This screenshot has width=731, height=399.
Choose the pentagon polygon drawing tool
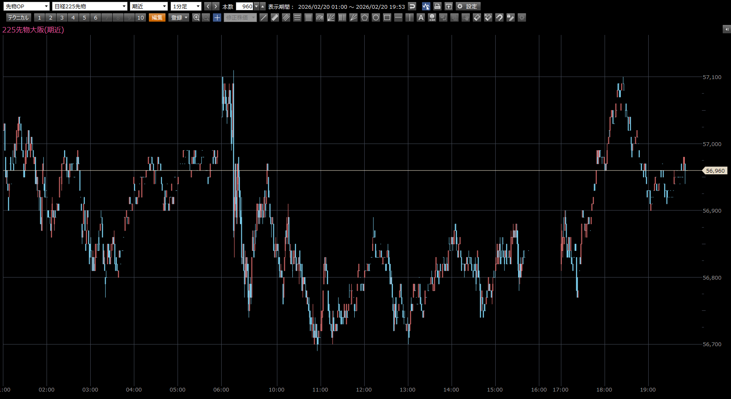[x=365, y=17]
